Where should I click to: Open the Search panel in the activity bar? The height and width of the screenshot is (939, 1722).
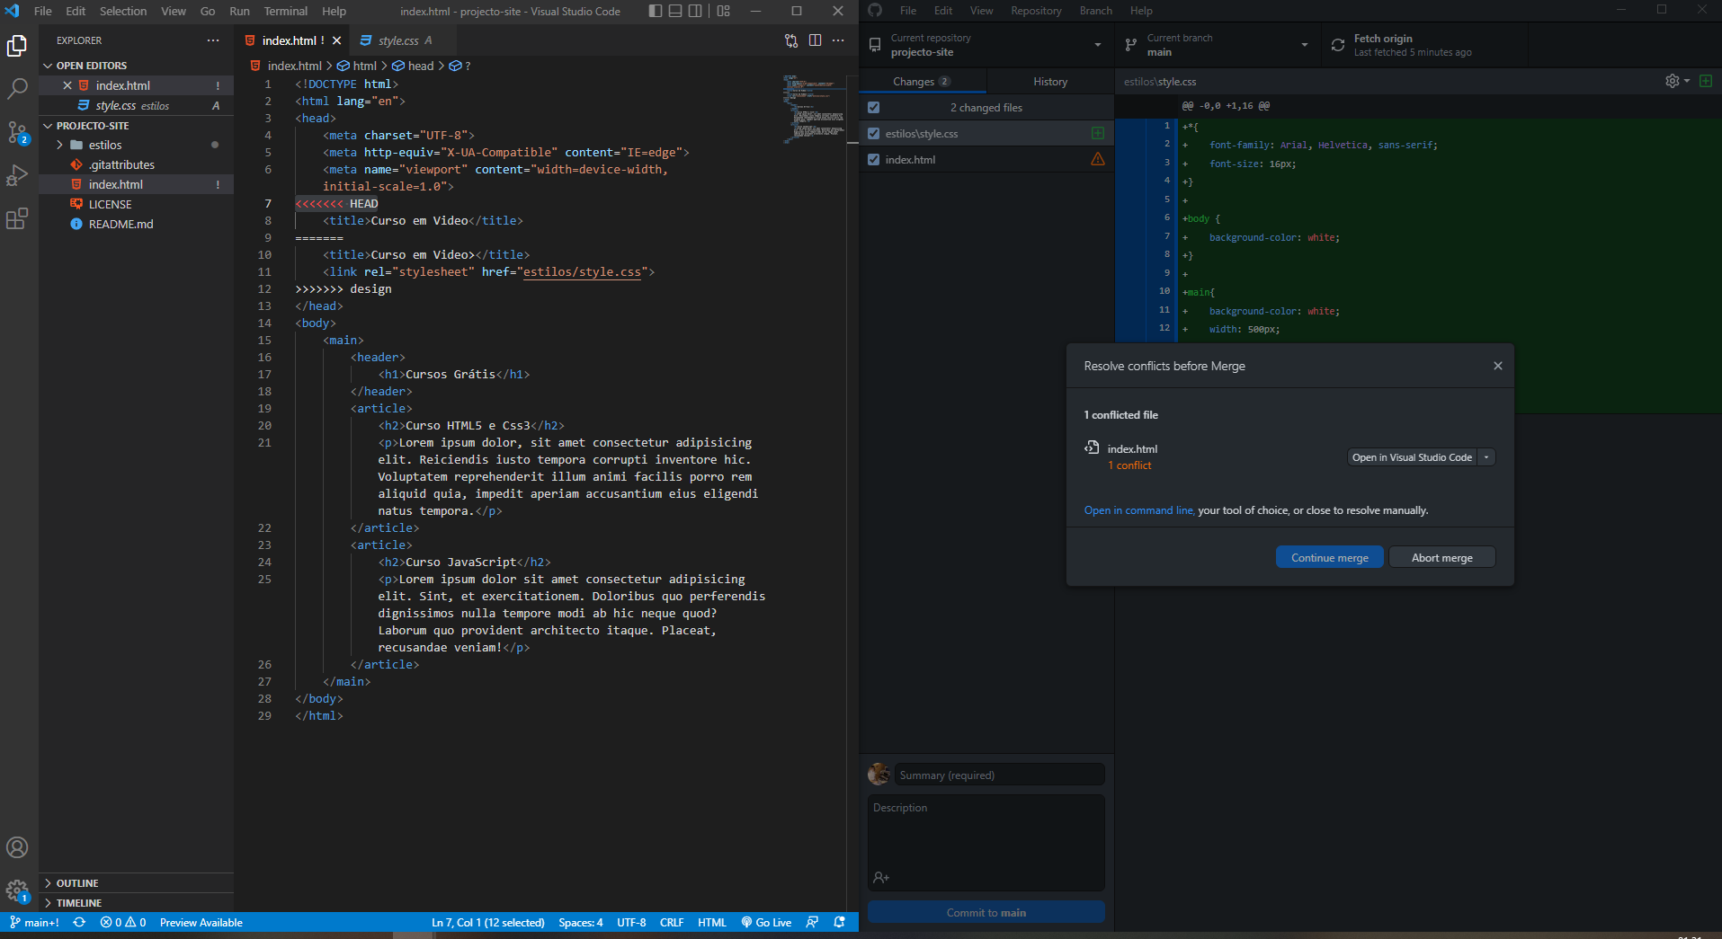(17, 88)
